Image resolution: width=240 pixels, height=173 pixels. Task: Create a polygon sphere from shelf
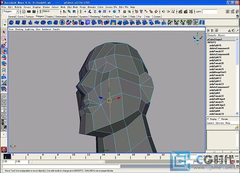(x=11, y=22)
